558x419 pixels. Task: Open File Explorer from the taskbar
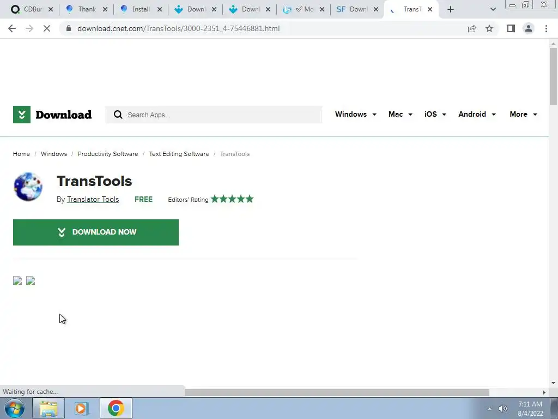pyautogui.click(x=48, y=408)
